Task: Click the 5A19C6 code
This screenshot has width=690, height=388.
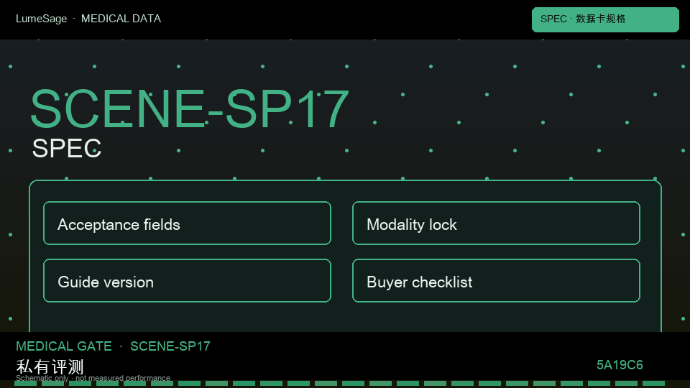Action: [620, 365]
